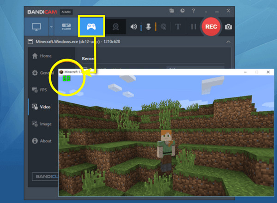Adjust the microphone volume level bar
The width and height of the screenshot is (277, 203).
click(156, 27)
